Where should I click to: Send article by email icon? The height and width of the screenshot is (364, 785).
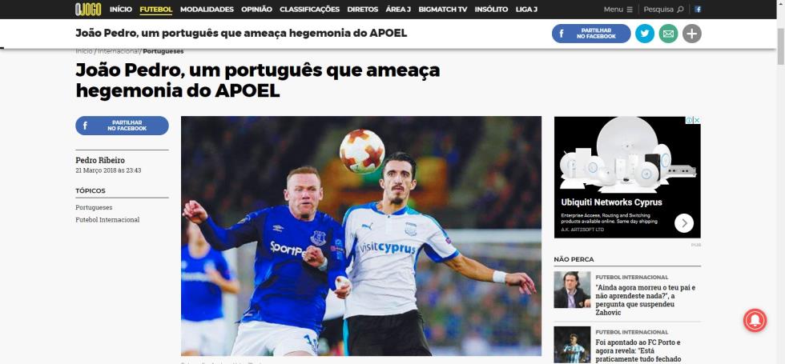click(668, 34)
